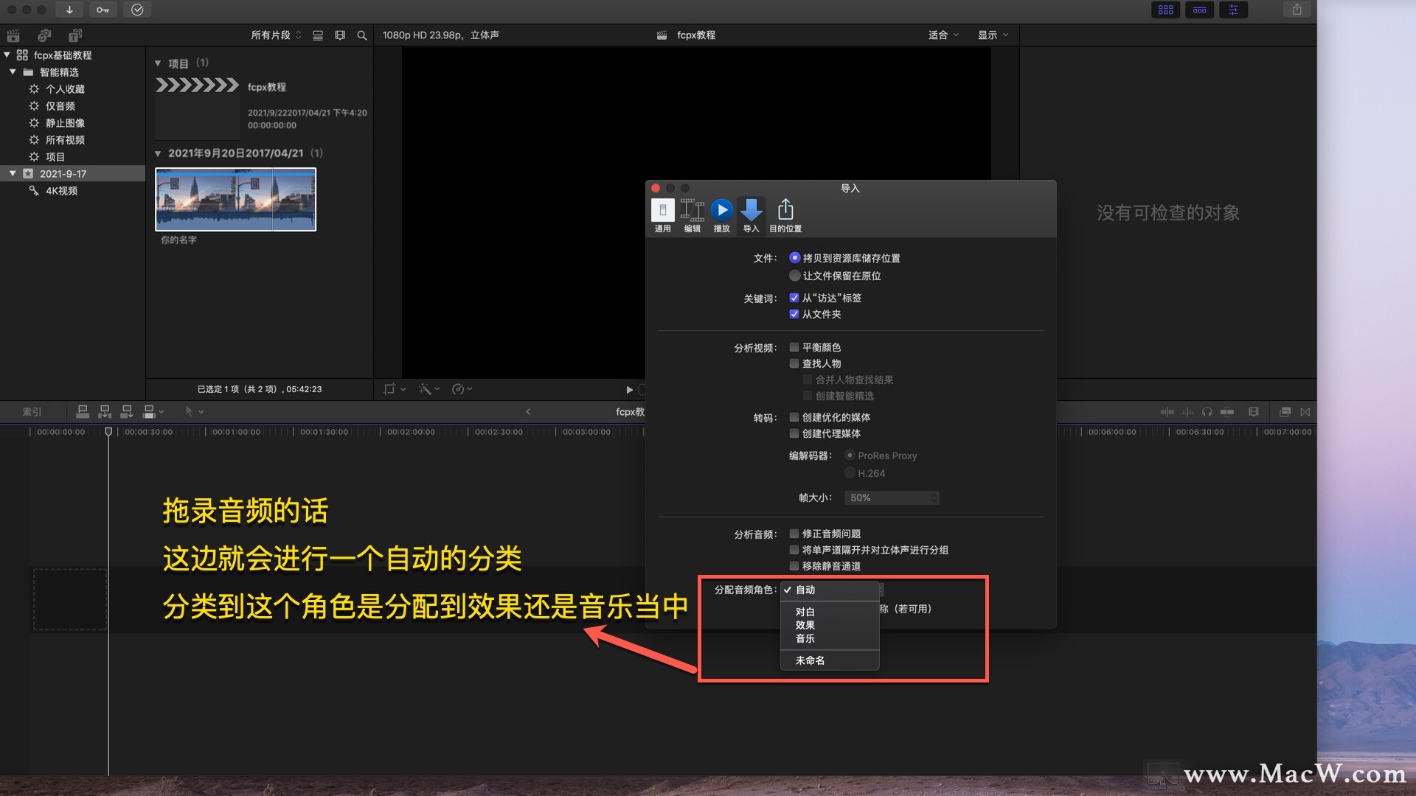
Task: Open photos and audio sidebar icon
Action: (44, 35)
